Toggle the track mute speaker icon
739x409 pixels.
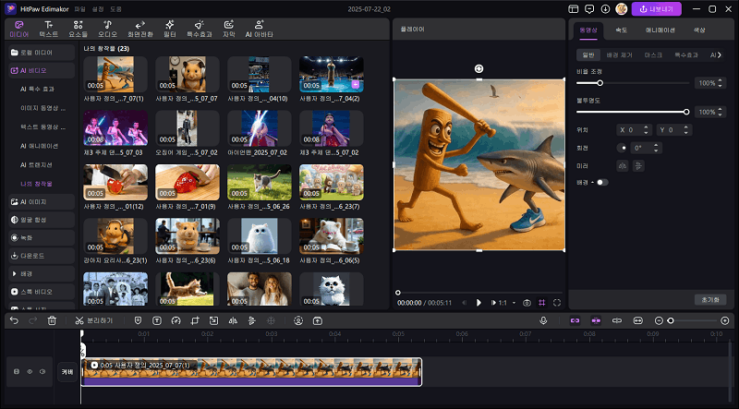tap(42, 372)
